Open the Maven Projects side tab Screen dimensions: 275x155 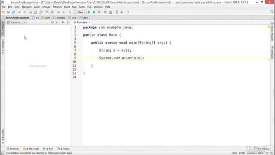pyautogui.click(x=272, y=32)
